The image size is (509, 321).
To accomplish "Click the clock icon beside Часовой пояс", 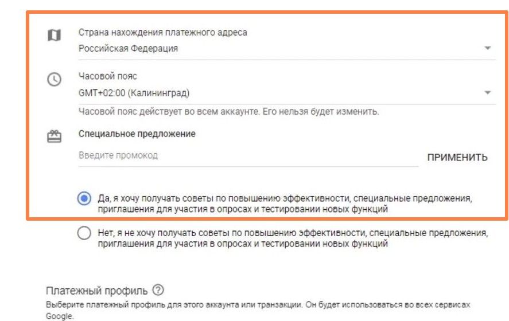I will tap(54, 80).
